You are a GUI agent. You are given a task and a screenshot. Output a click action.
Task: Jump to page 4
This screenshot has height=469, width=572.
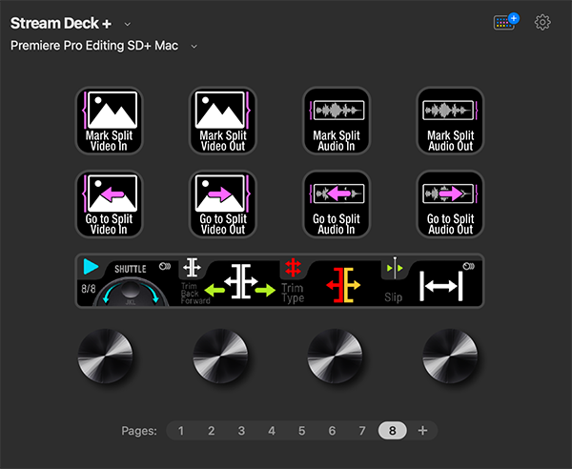pyautogui.click(x=272, y=431)
